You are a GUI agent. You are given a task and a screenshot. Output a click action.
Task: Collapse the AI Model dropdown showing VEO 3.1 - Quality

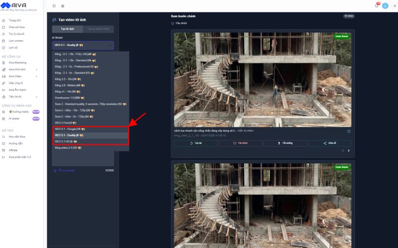coord(83,45)
